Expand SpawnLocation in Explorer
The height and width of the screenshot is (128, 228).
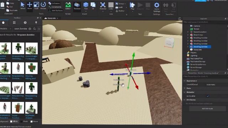[188, 32]
